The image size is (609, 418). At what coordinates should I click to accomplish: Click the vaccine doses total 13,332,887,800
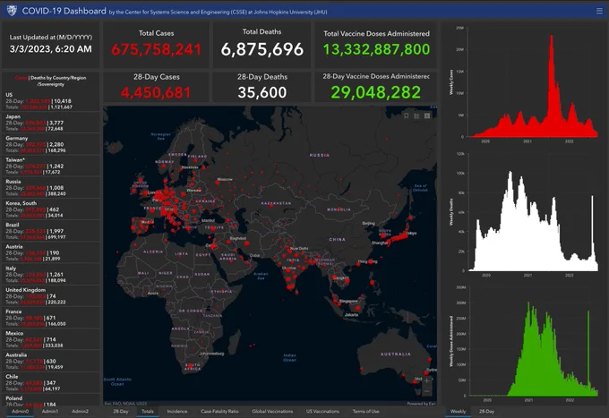(376, 49)
